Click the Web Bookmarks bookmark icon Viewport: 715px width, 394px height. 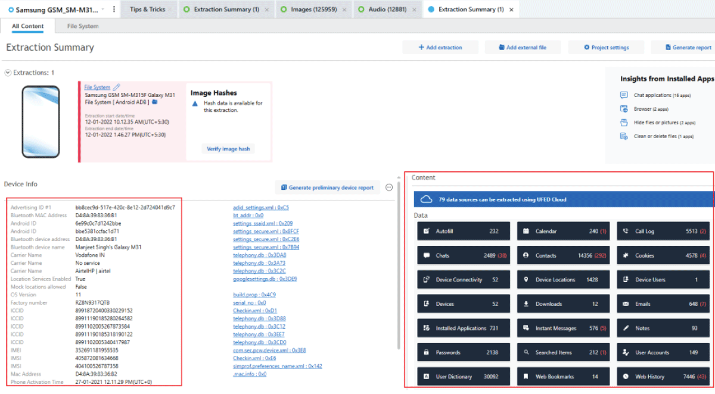526,377
